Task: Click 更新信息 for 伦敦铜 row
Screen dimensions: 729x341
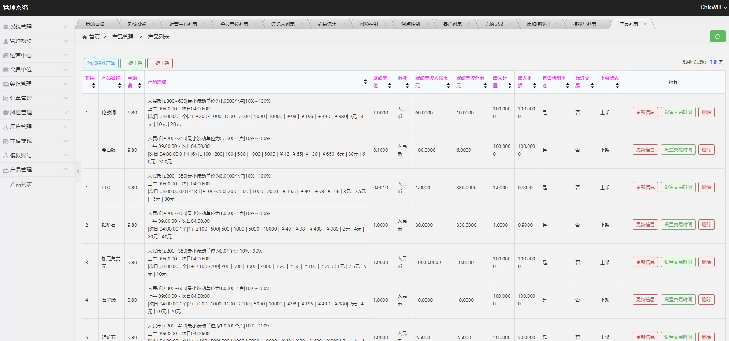Action: (645, 112)
